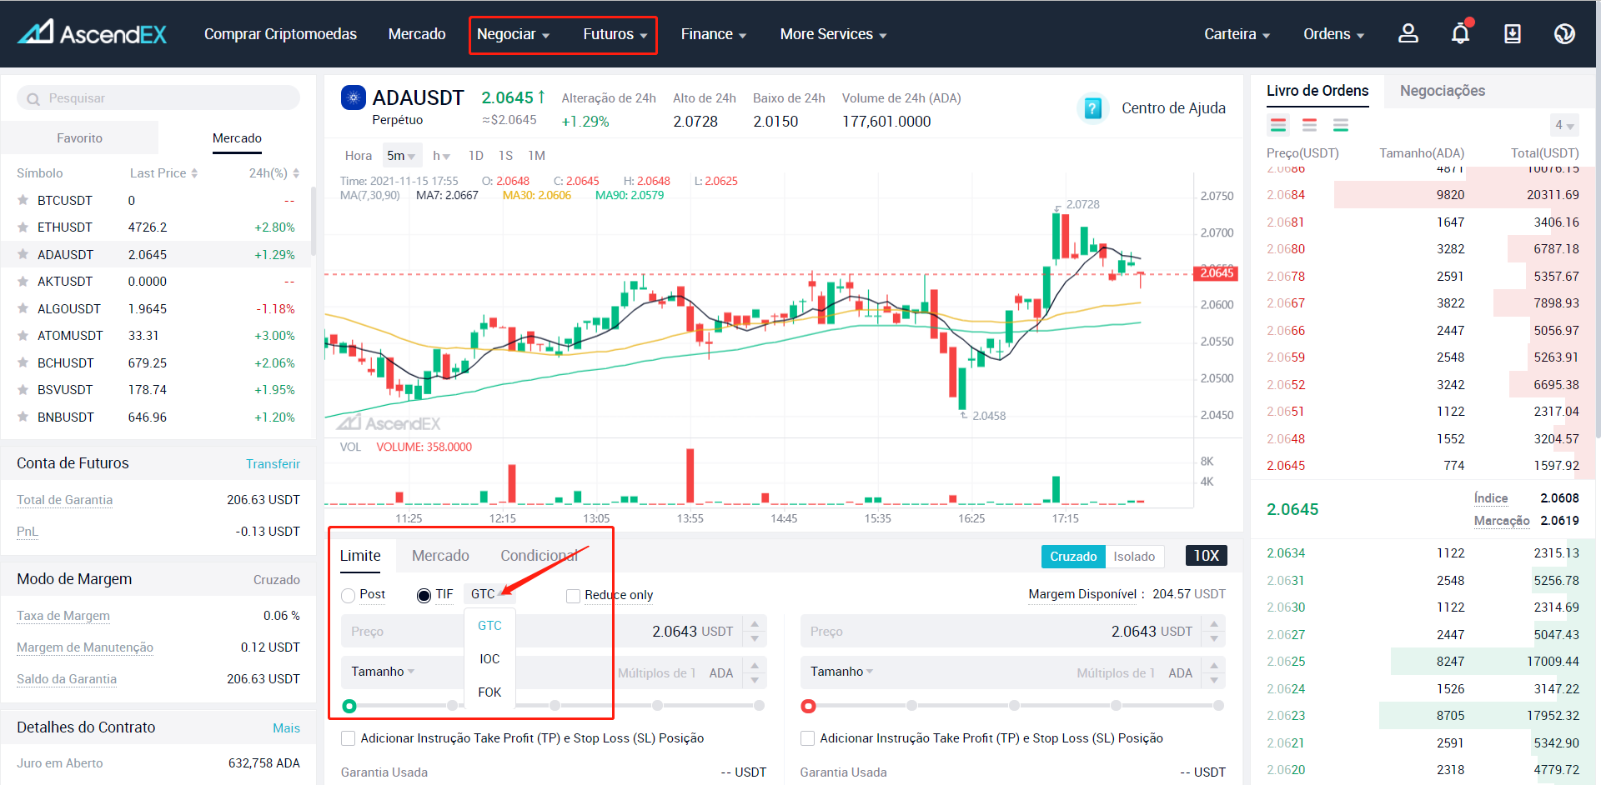Check left TP/SL instruction checkbox

(x=349, y=738)
